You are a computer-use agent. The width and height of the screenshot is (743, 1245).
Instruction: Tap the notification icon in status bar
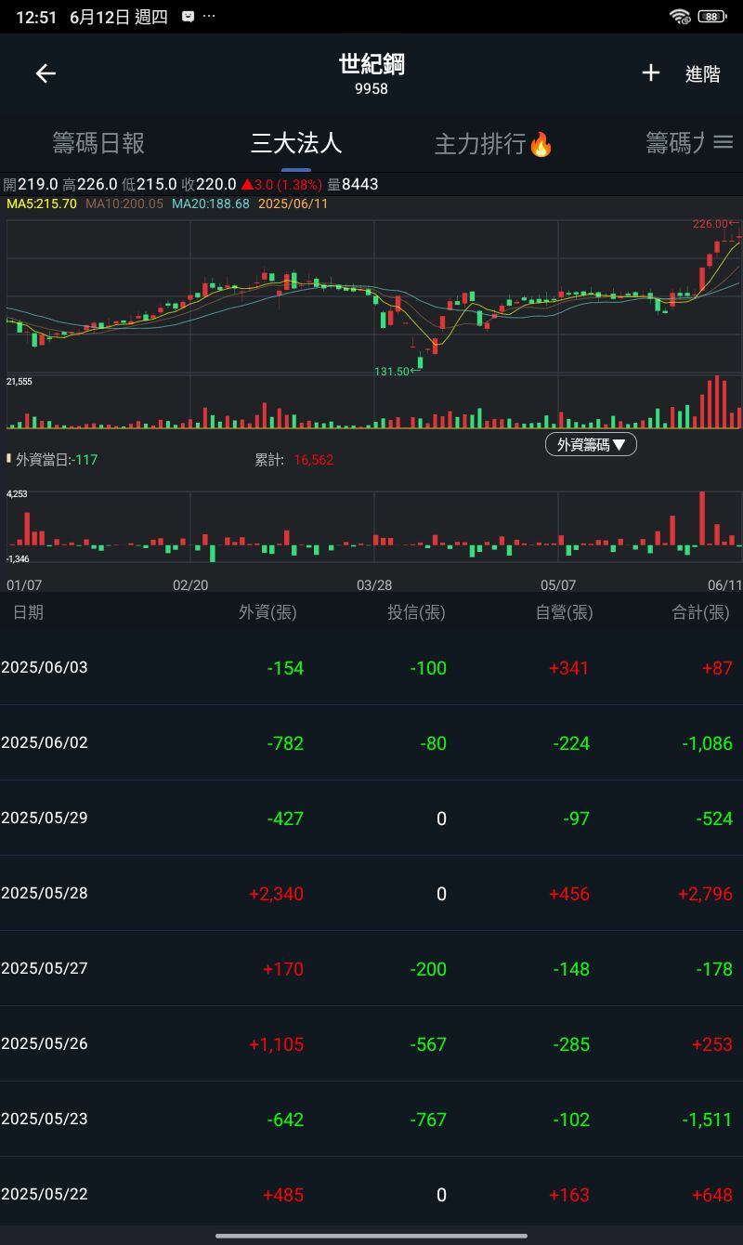click(x=189, y=17)
